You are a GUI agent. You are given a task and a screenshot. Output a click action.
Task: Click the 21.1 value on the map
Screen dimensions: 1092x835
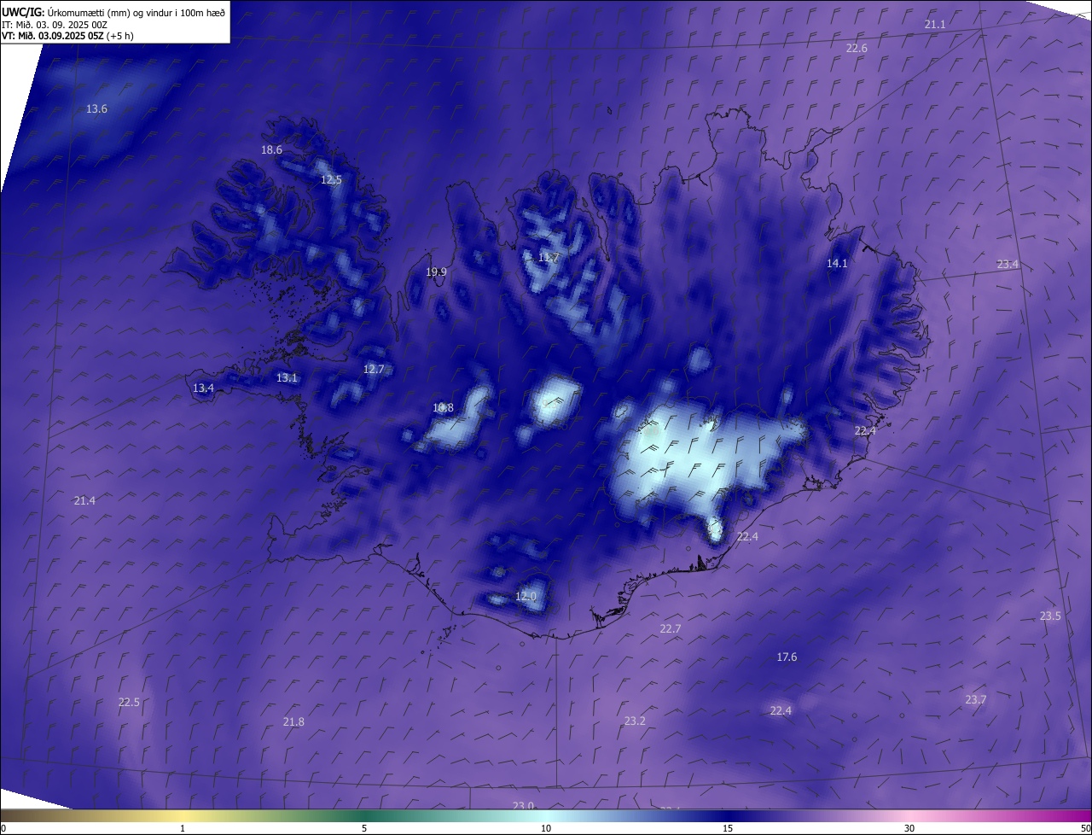coord(935,24)
